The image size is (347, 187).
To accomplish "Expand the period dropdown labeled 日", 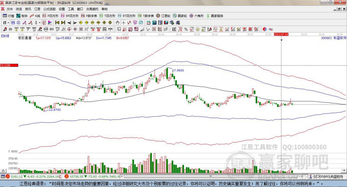I will 5,23.
